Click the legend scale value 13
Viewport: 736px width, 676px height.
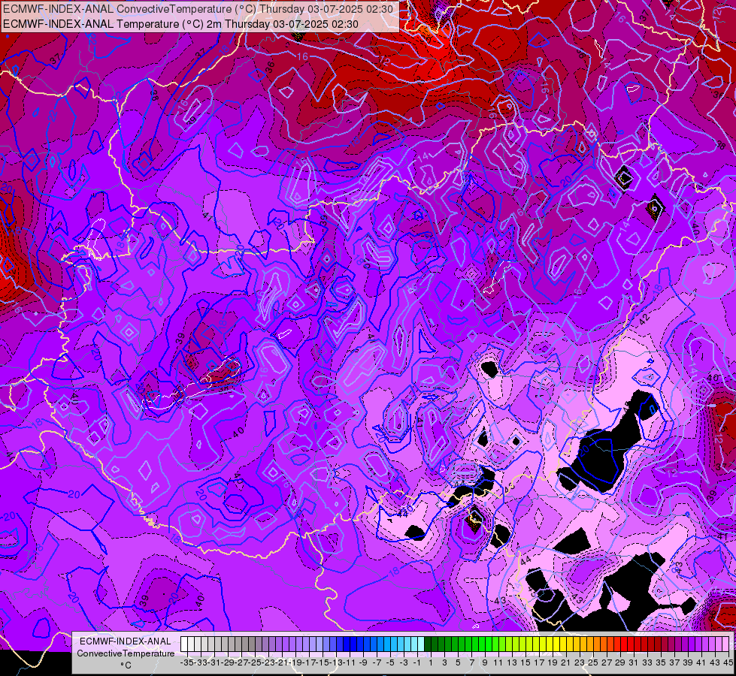512,662
